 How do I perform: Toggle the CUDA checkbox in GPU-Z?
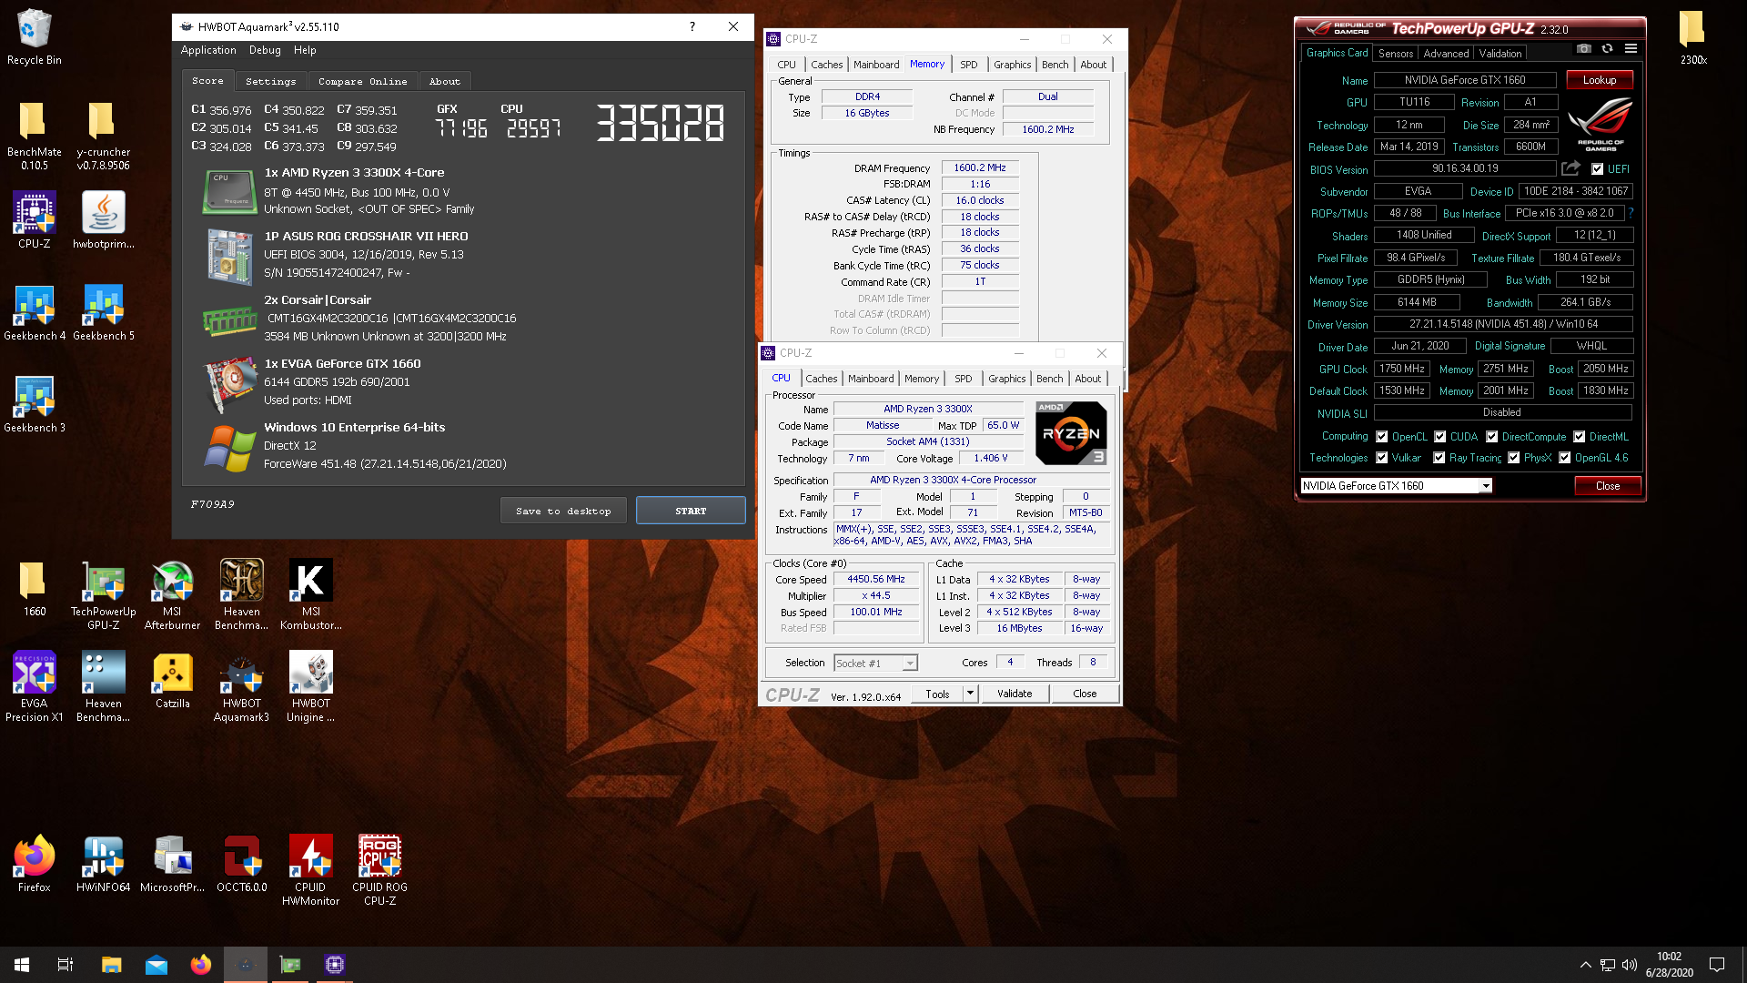[x=1439, y=437]
